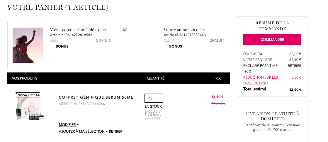Click RÉDUCTION SUR LES FRAIS DE PORT
The height and width of the screenshot is (142, 328).
click(x=260, y=80)
